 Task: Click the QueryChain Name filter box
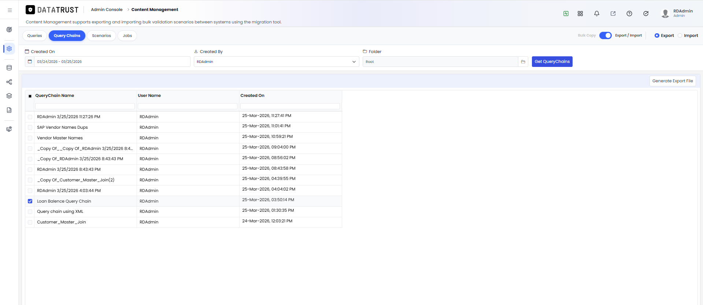click(85, 106)
